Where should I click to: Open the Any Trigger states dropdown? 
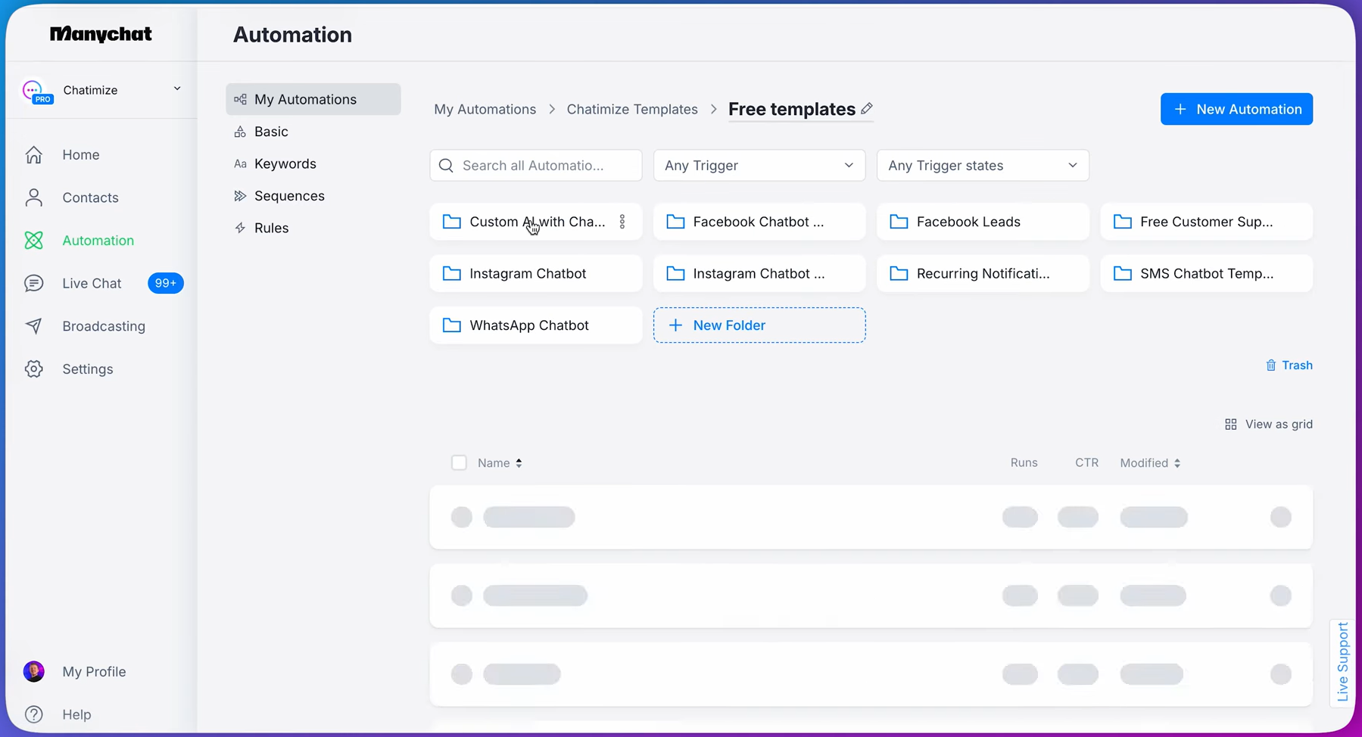click(982, 166)
